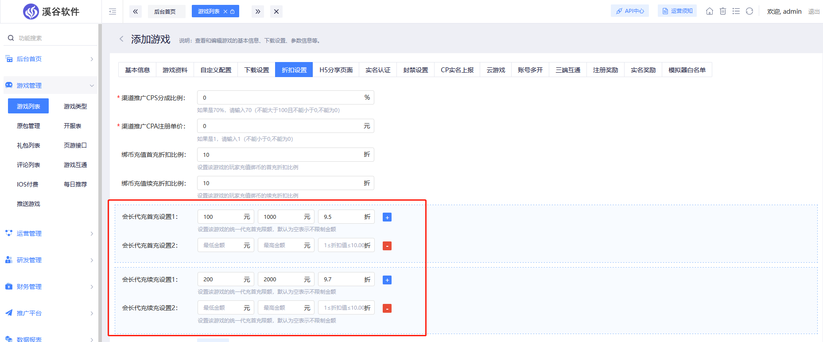Add a row to 会长代充续充设置1
The width and height of the screenshot is (823, 342).
[x=387, y=280]
